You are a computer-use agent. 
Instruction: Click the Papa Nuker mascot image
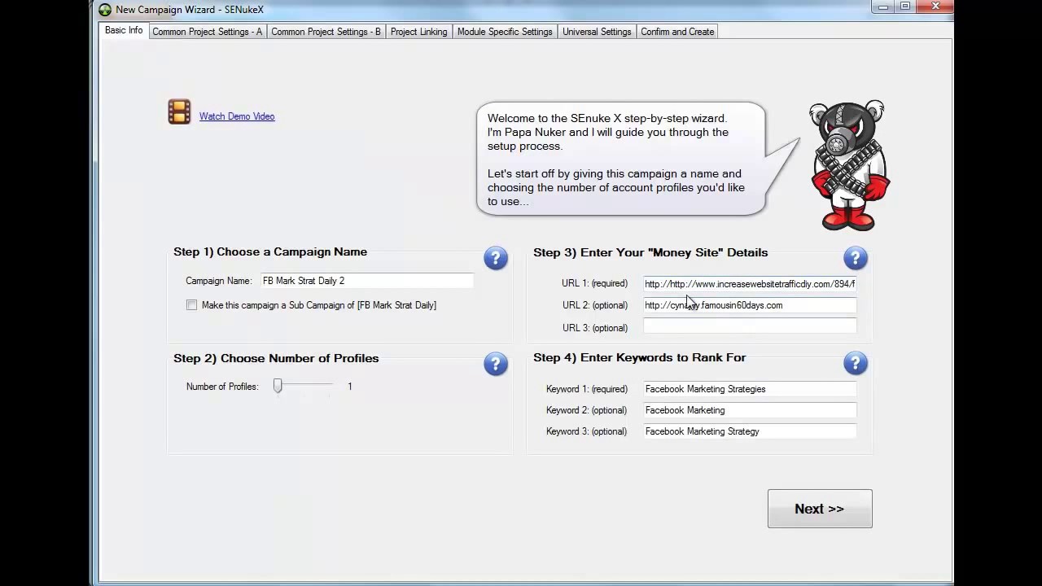849,165
